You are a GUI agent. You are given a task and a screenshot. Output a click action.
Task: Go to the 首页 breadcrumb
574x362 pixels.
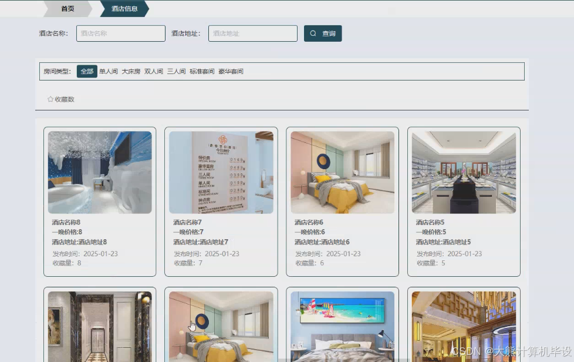pyautogui.click(x=67, y=9)
